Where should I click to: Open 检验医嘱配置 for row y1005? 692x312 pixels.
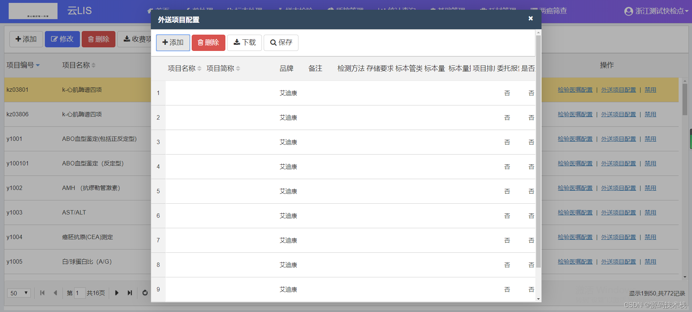pyautogui.click(x=575, y=262)
